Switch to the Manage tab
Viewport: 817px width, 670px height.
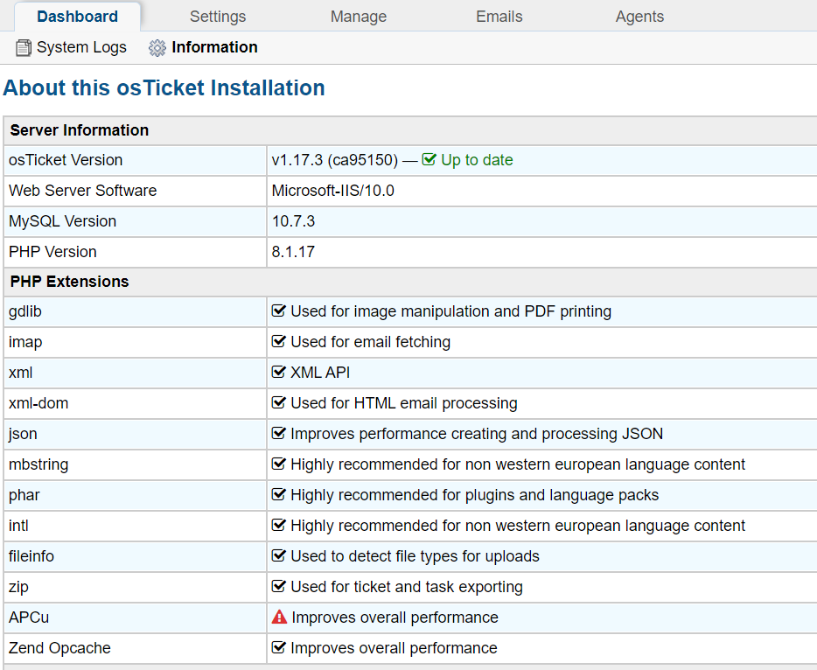[x=359, y=17]
